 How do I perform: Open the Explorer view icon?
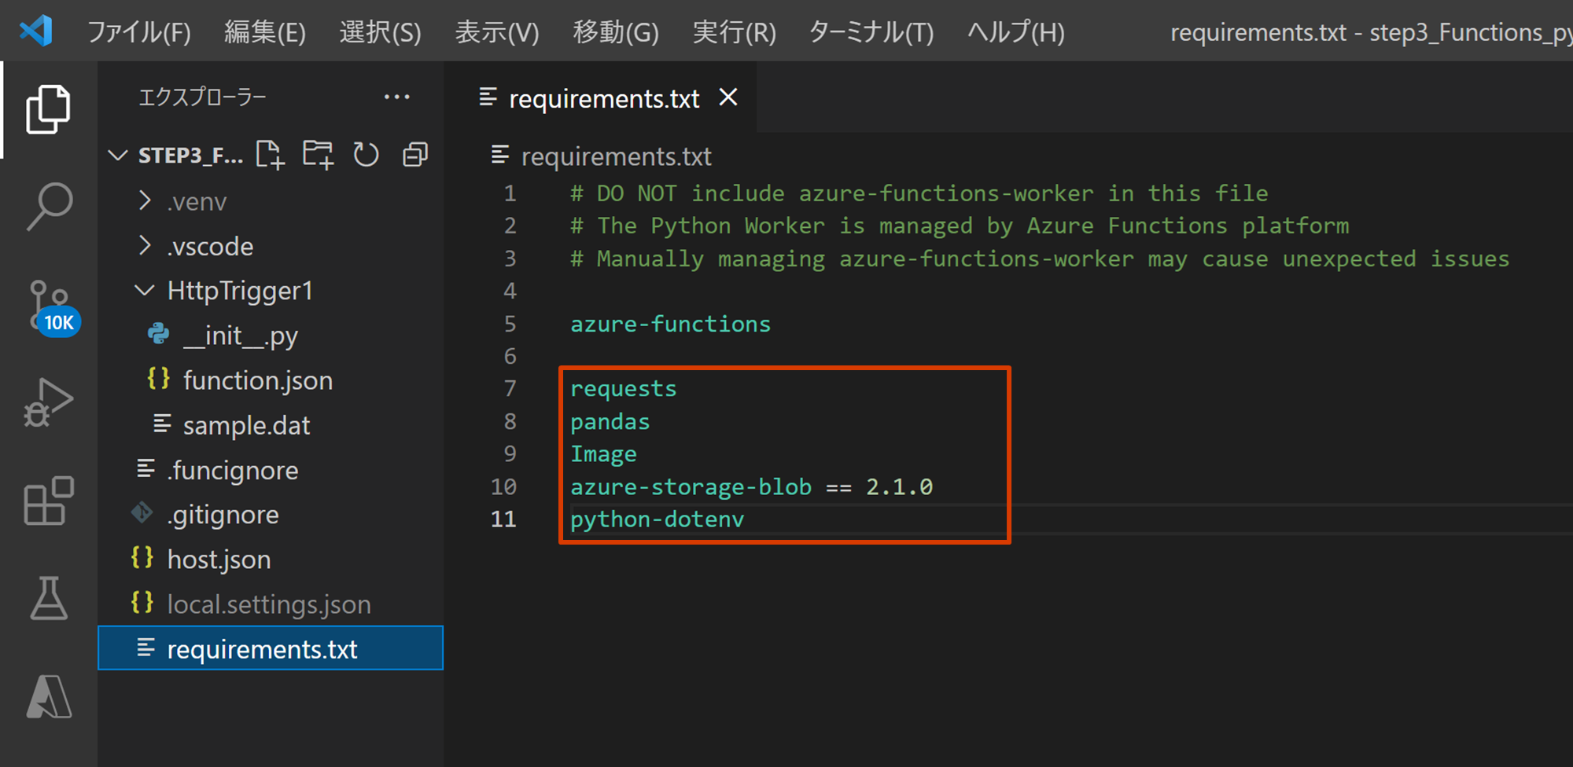pos(49,110)
